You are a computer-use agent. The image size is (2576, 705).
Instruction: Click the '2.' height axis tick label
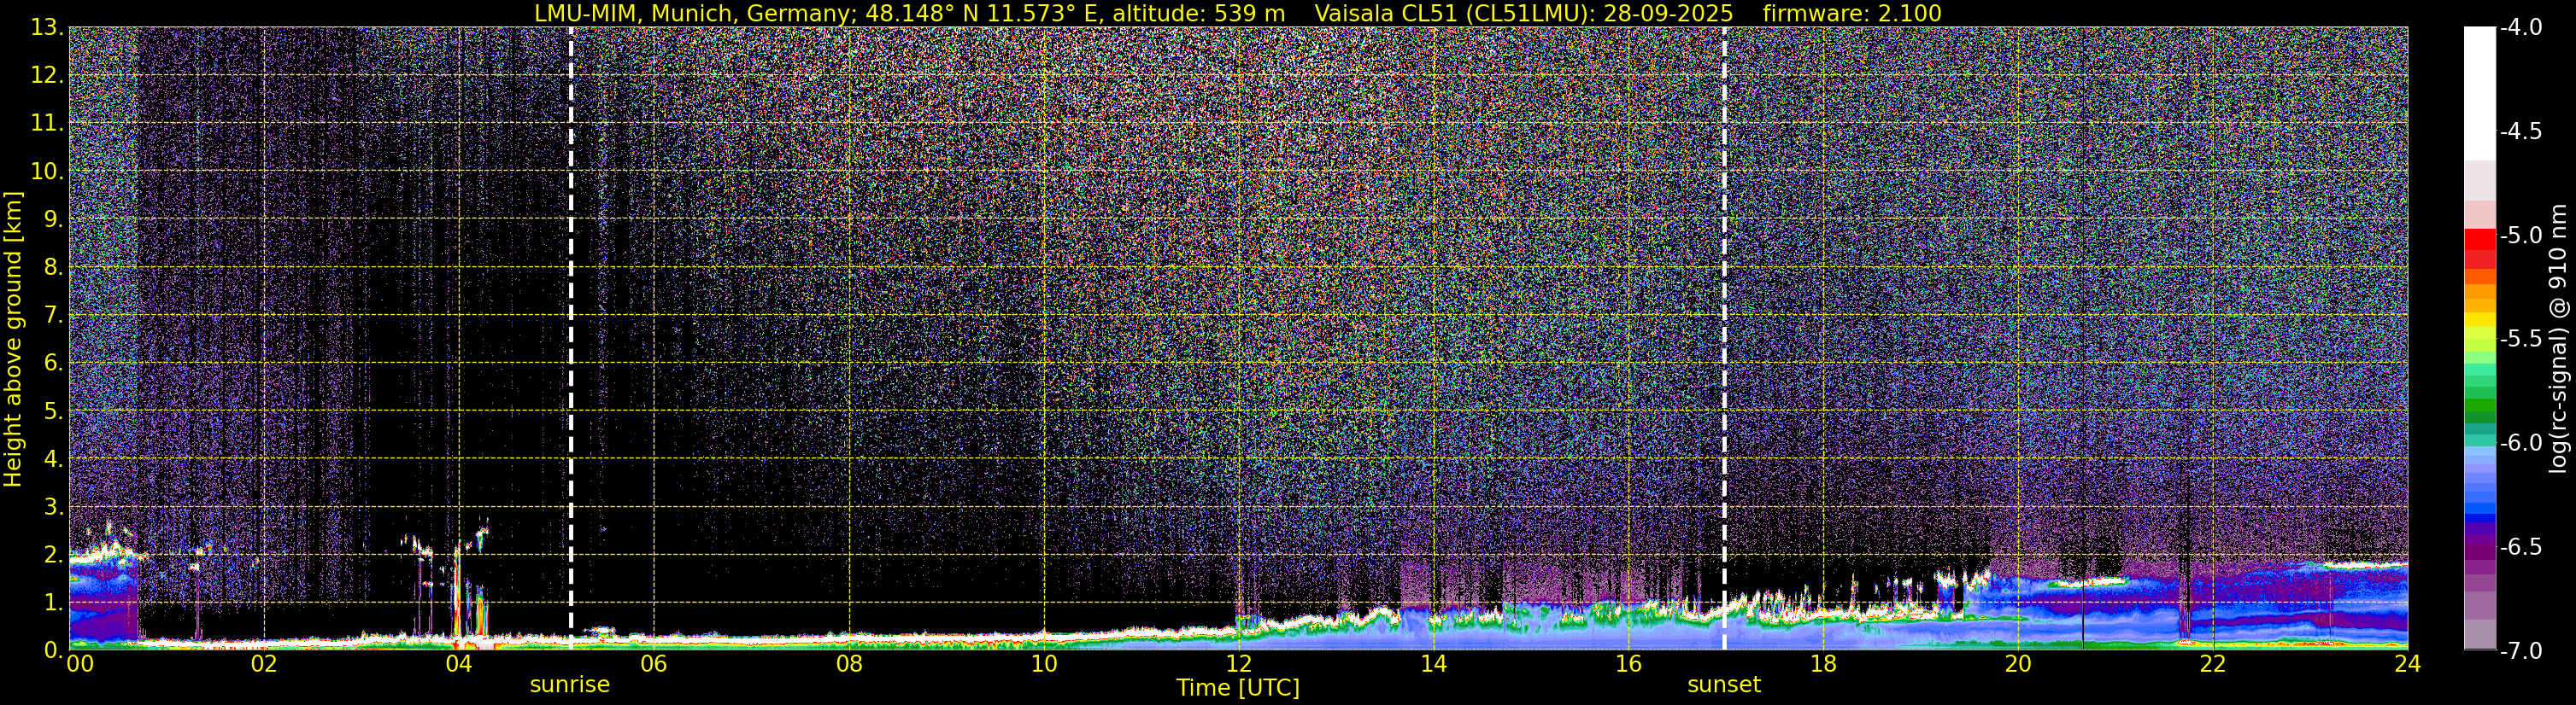point(53,554)
